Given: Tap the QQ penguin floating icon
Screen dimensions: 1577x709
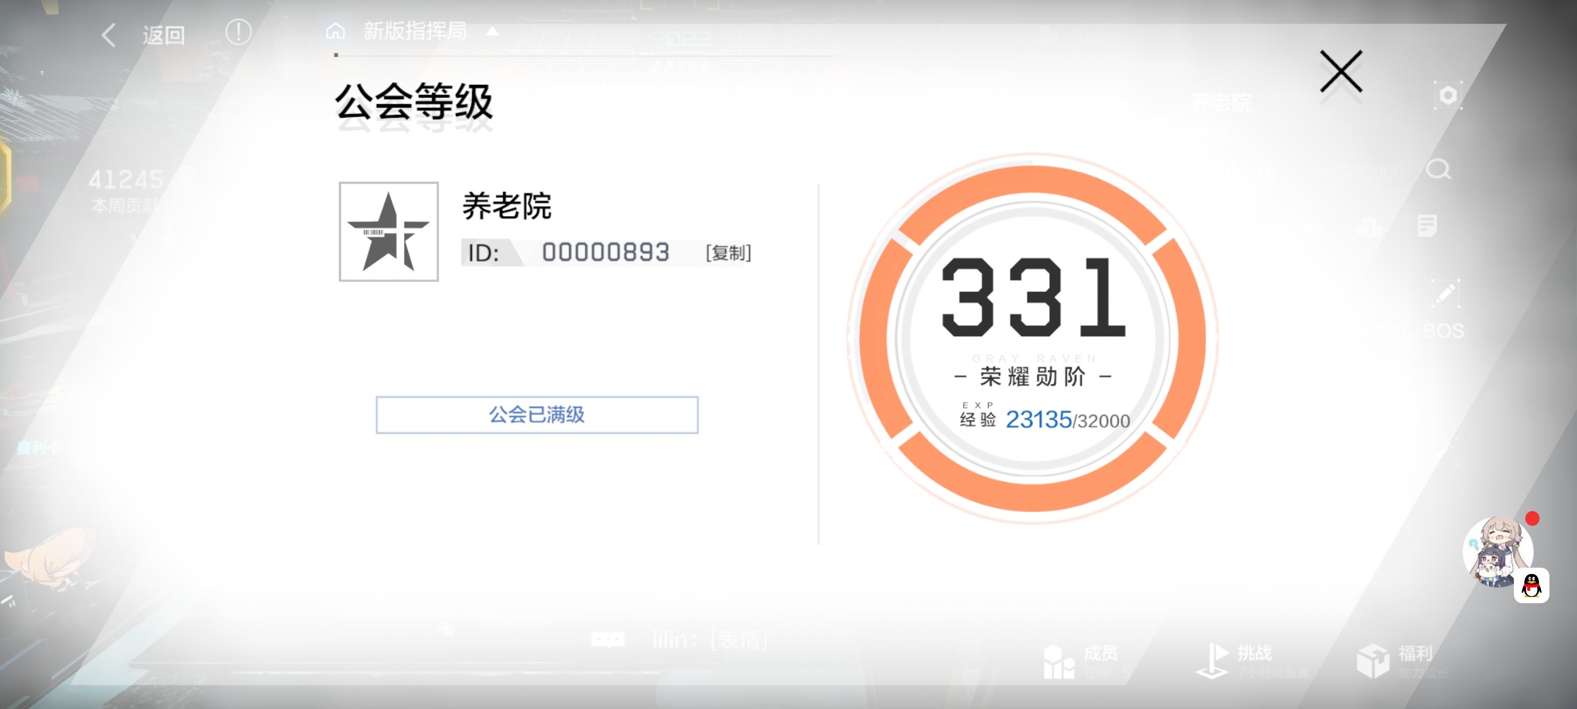Looking at the screenshot, I should point(1531,585).
